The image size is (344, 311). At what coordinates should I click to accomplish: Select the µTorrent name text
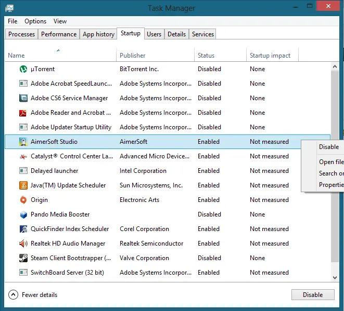[x=43, y=69]
